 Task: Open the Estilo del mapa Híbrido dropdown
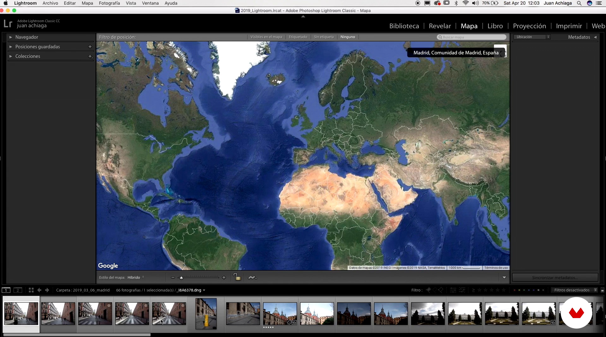(x=136, y=278)
